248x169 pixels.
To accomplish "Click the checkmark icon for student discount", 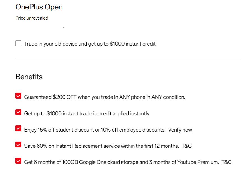I will (18, 128).
